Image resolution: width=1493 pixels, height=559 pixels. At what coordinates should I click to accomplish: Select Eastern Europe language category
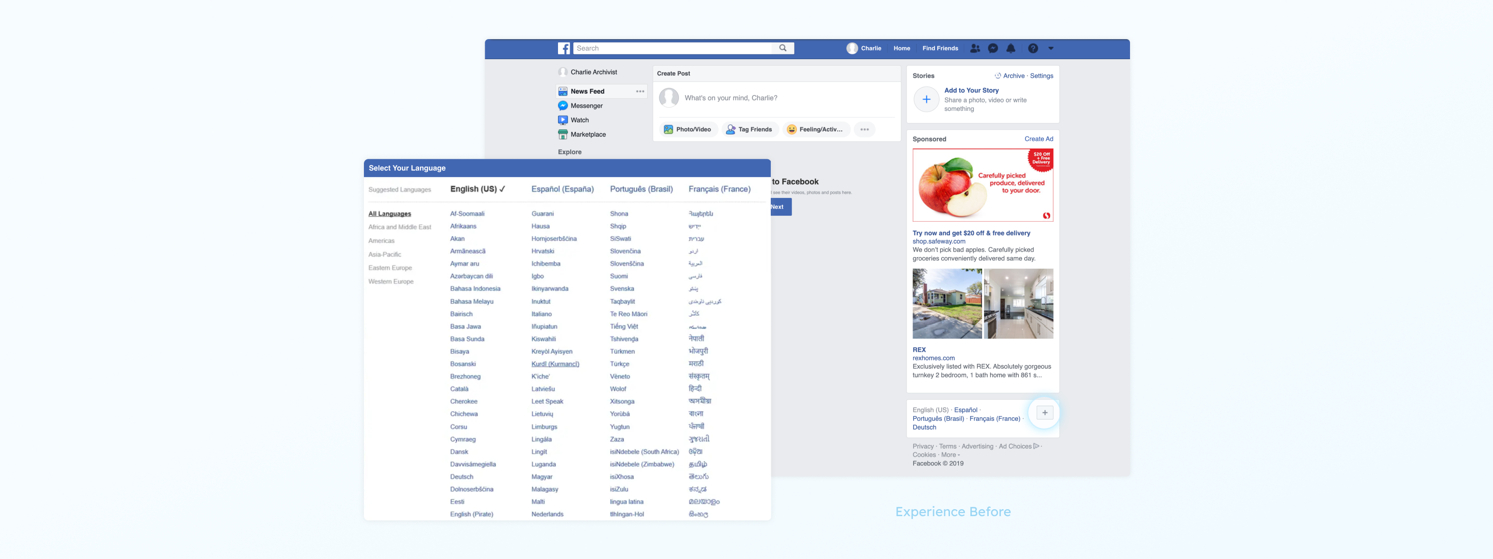(390, 268)
